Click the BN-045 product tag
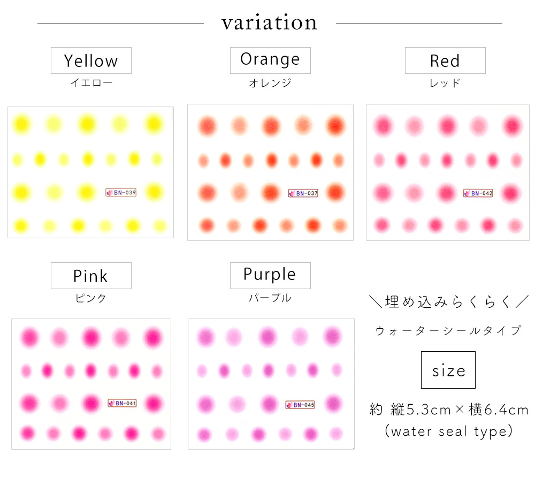The width and height of the screenshot is (535, 477). coord(300,405)
